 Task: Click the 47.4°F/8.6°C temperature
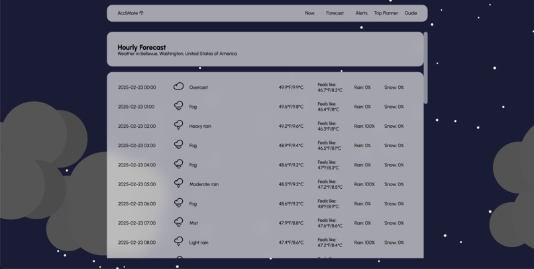[x=291, y=242]
